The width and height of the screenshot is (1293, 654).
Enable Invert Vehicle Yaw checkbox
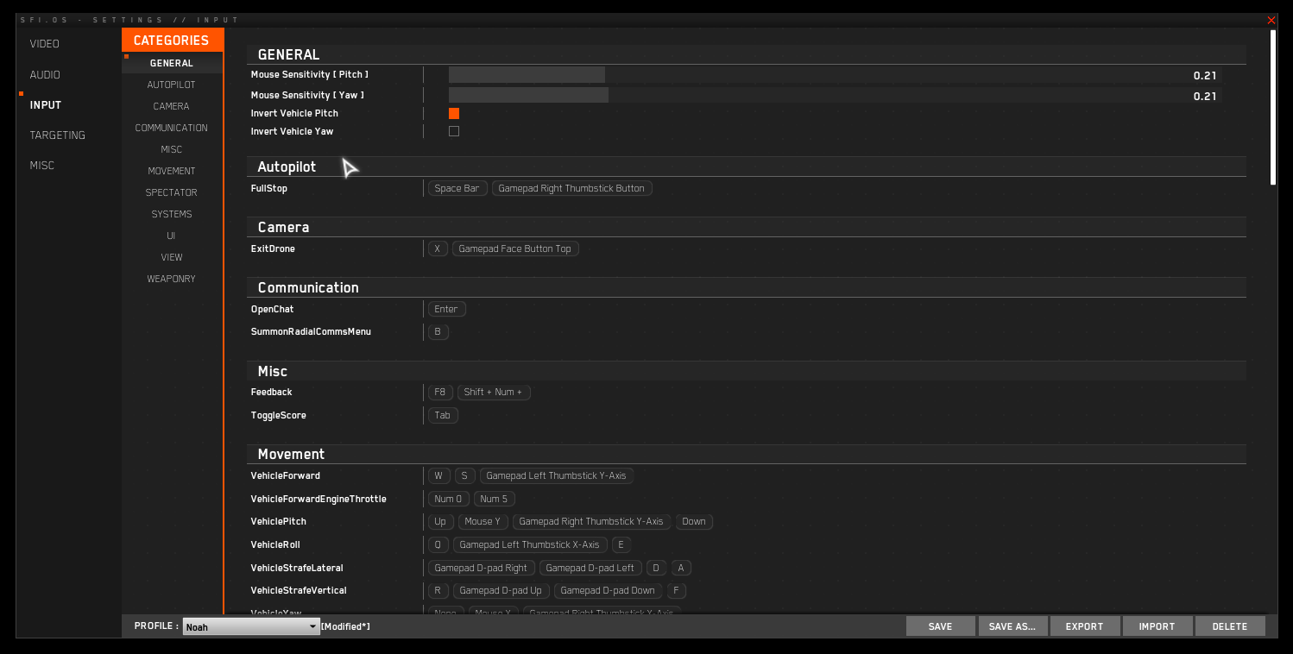click(x=454, y=131)
